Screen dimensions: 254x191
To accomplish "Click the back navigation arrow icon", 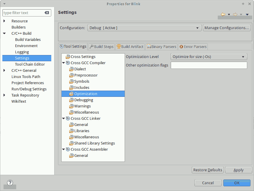I will [223, 14].
